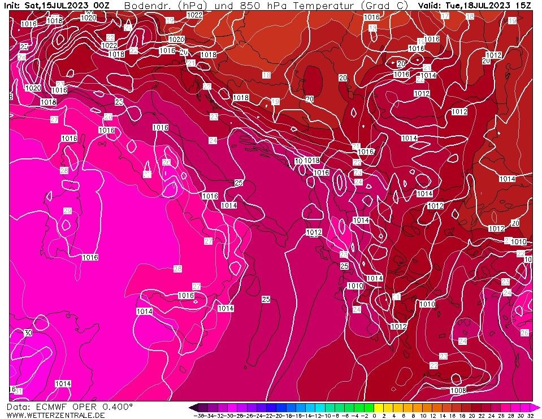Click the left arrow of the color legend
This screenshot has height=419, width=542.
193,407
